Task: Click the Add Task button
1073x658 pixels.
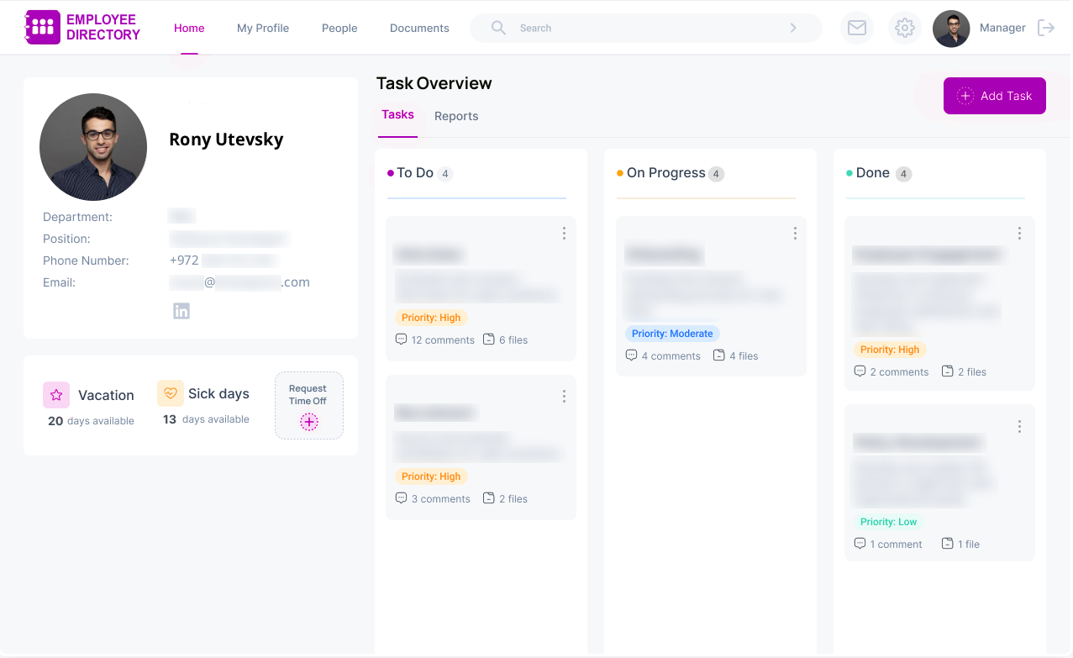Action: coord(994,96)
